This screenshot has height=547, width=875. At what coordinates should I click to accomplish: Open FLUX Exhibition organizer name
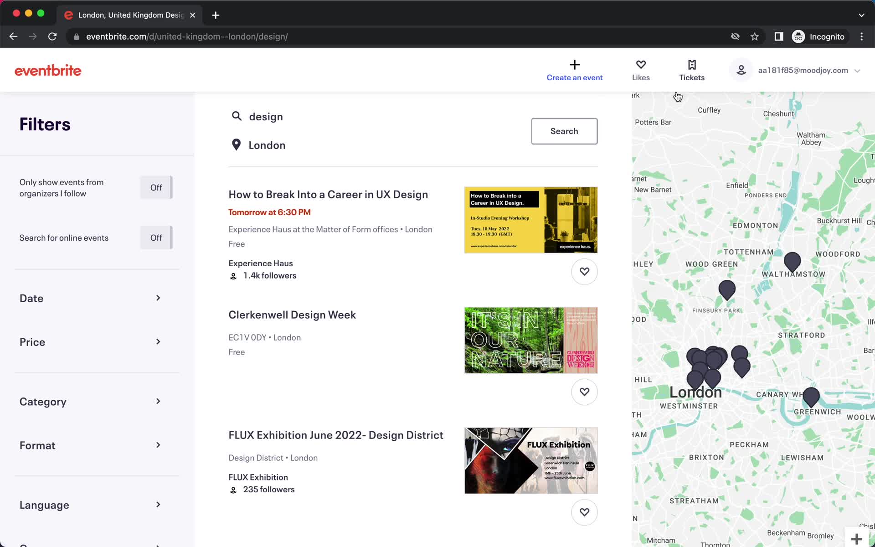click(258, 477)
